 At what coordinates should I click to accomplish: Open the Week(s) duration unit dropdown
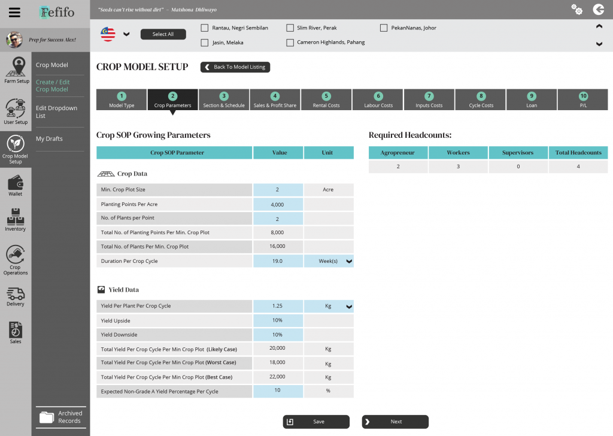tap(349, 261)
